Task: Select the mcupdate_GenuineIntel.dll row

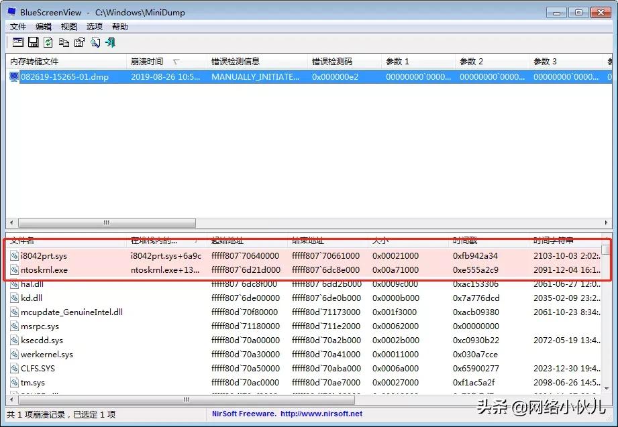Action: pyautogui.click(x=71, y=312)
